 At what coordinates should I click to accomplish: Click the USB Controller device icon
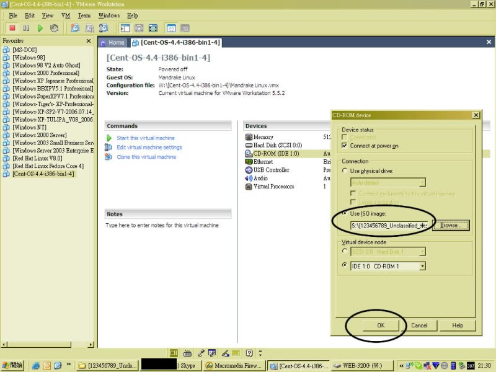point(249,170)
